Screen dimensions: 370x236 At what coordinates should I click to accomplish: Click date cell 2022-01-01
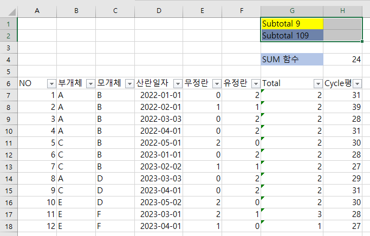pos(159,95)
